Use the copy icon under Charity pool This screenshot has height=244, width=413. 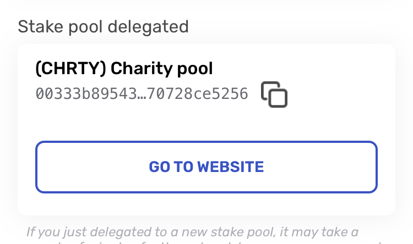(x=274, y=95)
